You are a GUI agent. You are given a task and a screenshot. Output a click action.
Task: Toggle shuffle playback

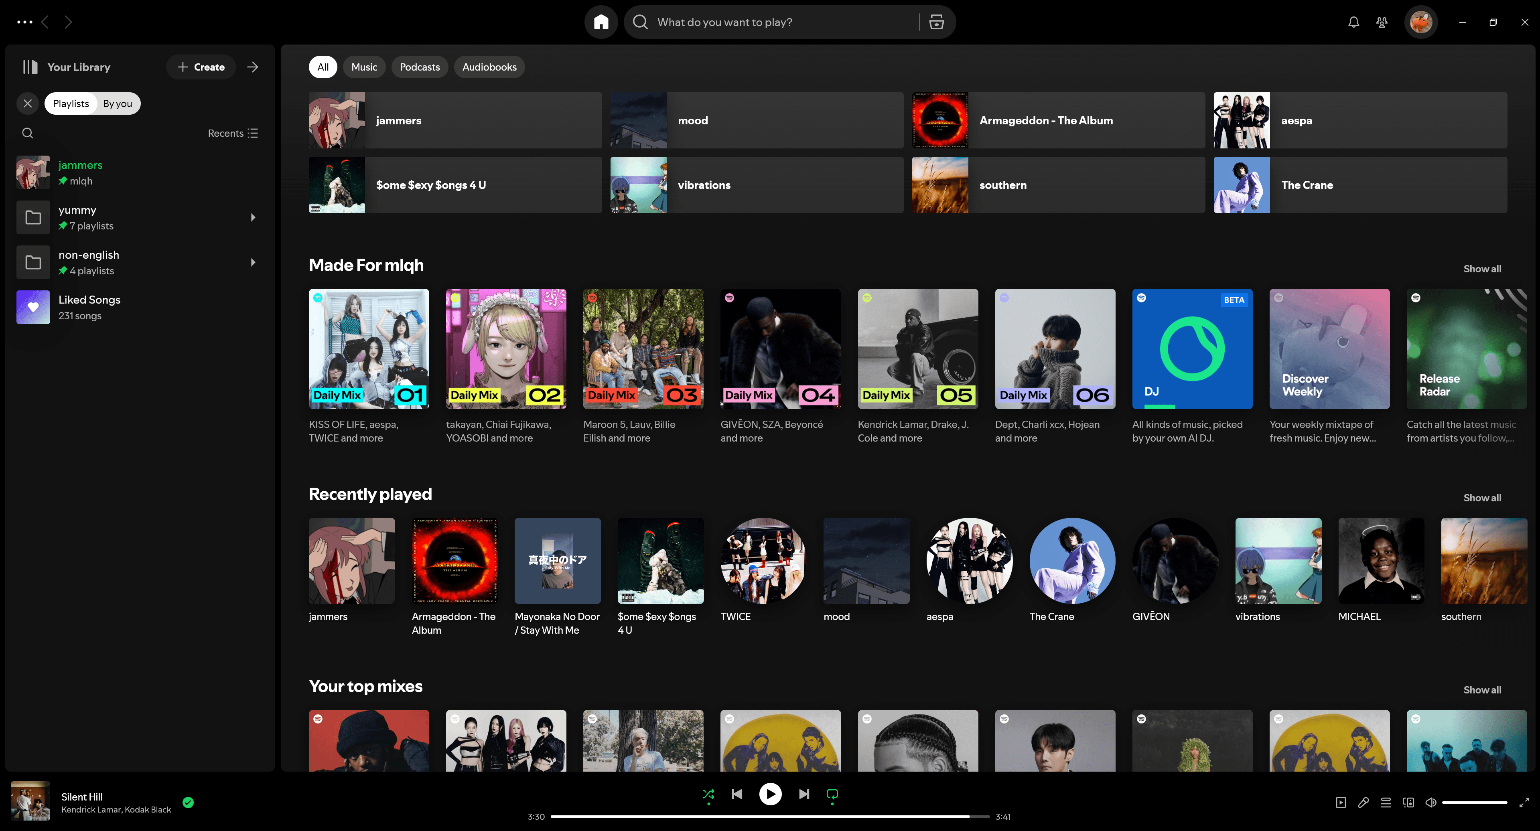pyautogui.click(x=708, y=794)
